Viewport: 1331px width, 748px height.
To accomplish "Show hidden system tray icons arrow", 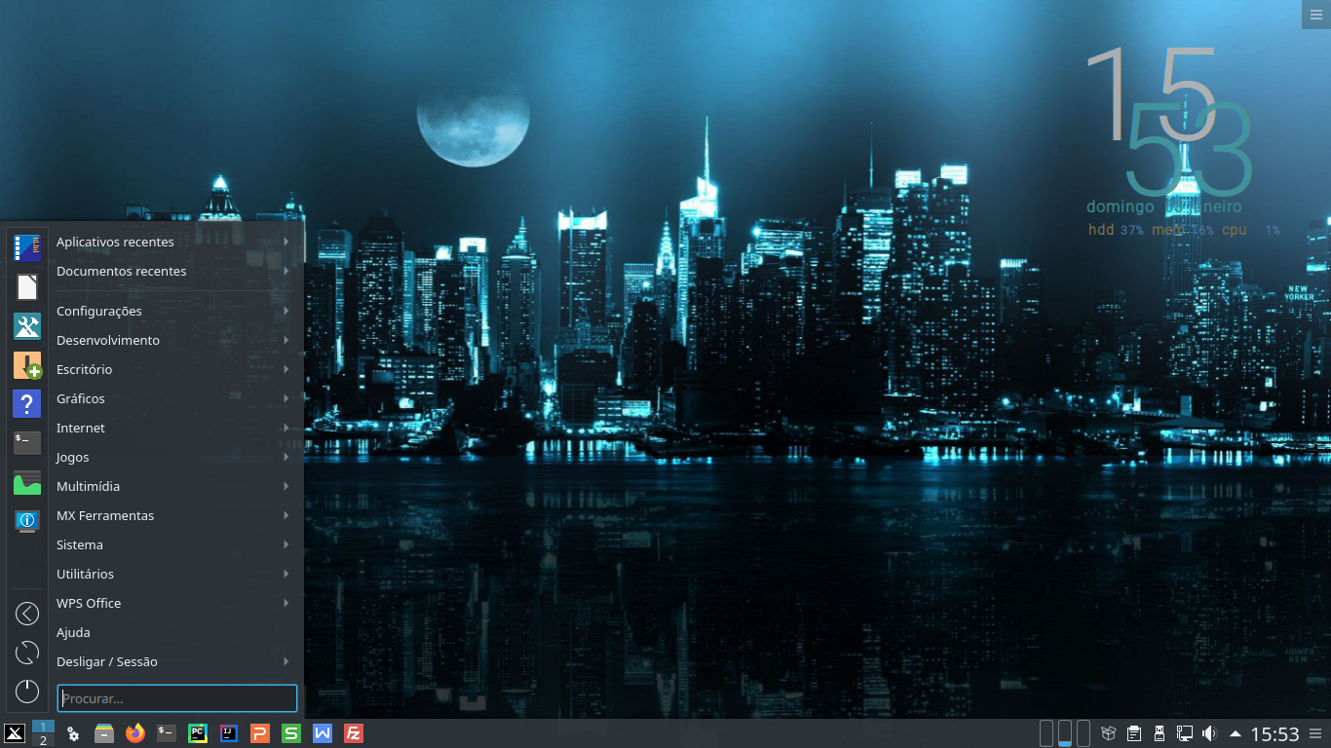I will (x=1236, y=733).
